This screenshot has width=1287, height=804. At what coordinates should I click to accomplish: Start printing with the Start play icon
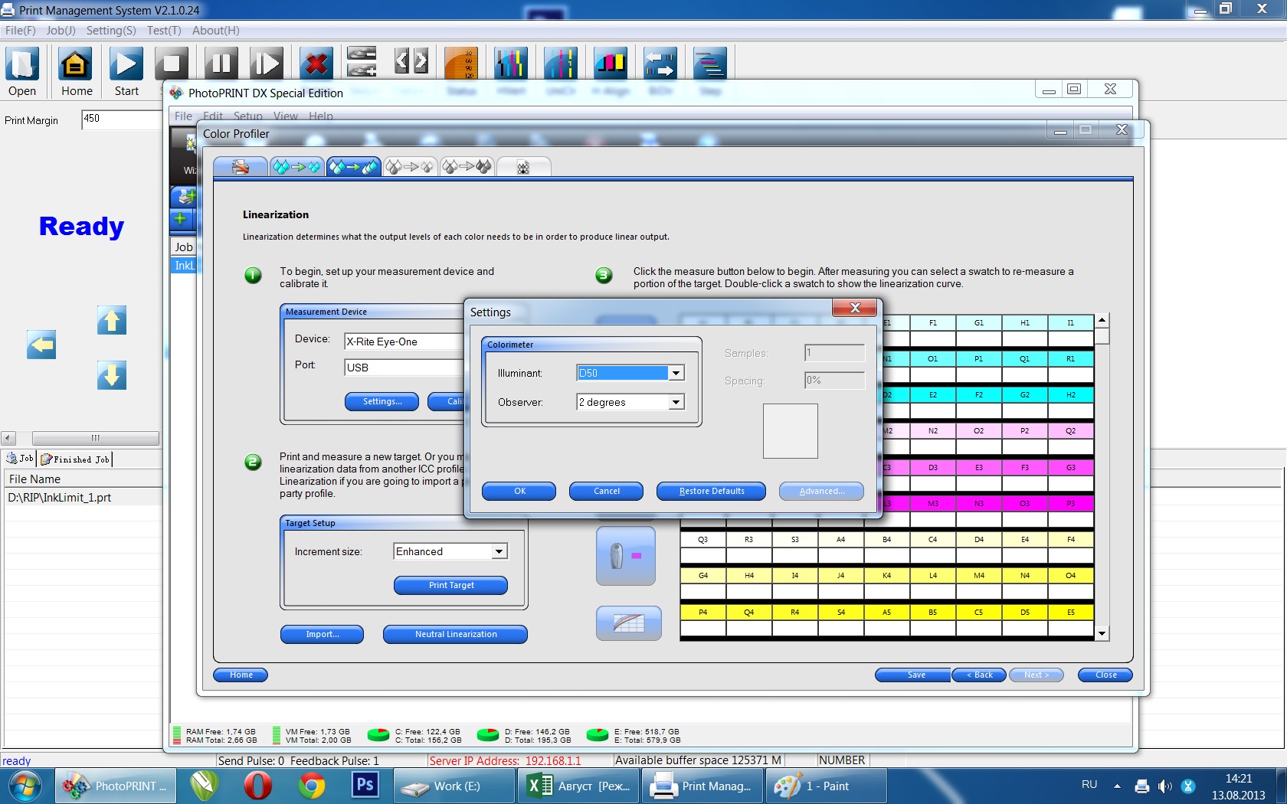tap(126, 64)
